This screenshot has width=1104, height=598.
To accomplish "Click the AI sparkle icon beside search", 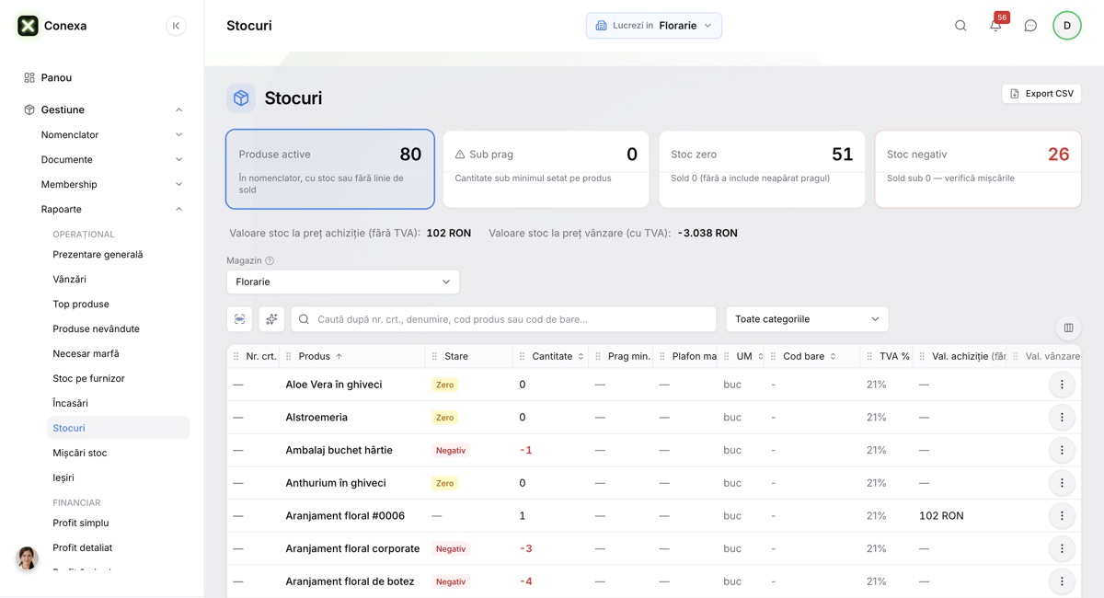I will pos(271,319).
